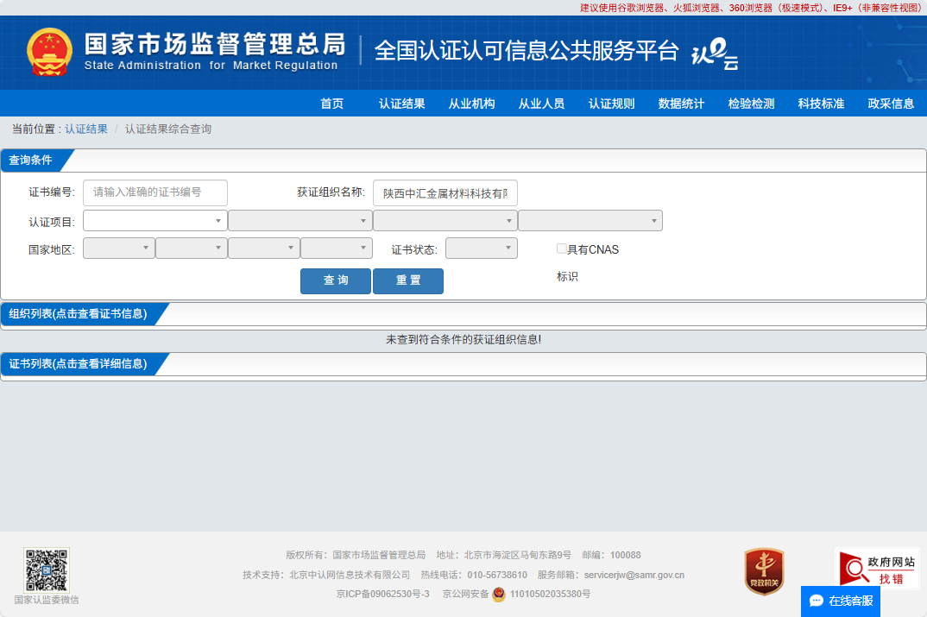927x617 pixels.
Task: Open the 数据统计 navigation menu
Action: coord(681,104)
